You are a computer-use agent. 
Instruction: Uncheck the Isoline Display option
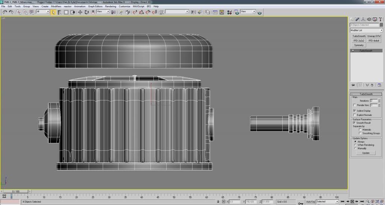[355, 111]
